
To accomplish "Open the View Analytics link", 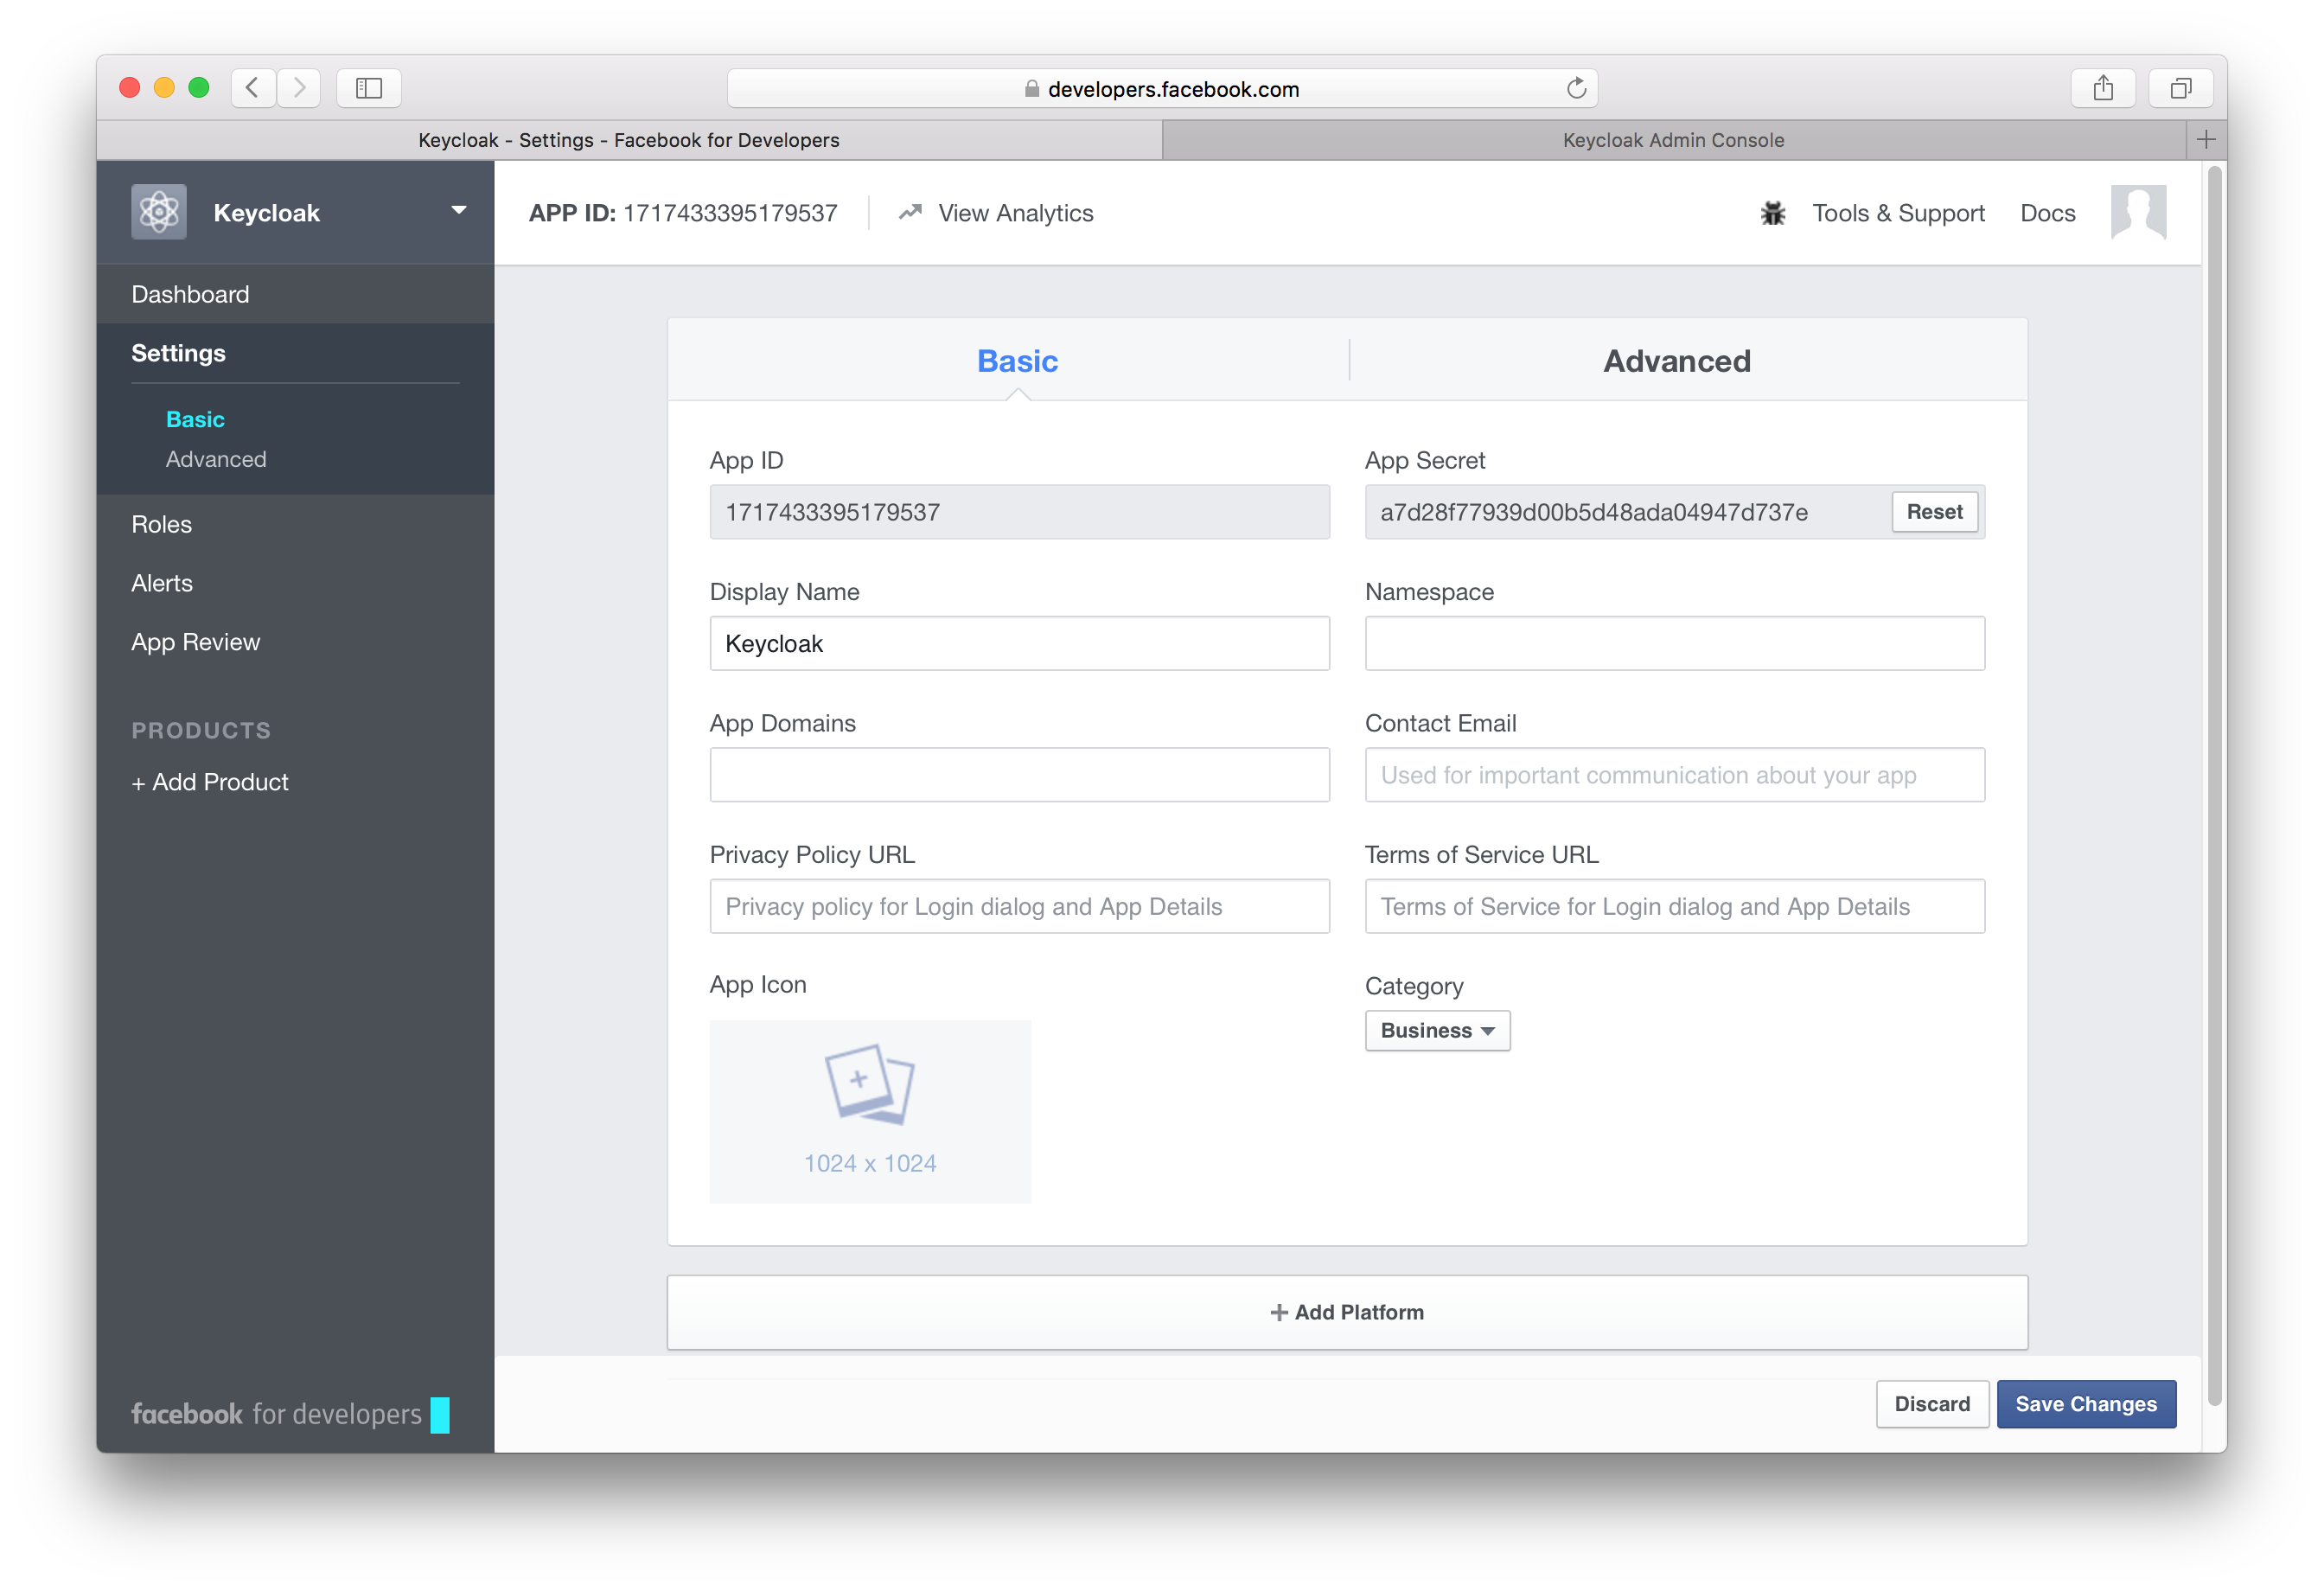I will pyautogui.click(x=1014, y=213).
